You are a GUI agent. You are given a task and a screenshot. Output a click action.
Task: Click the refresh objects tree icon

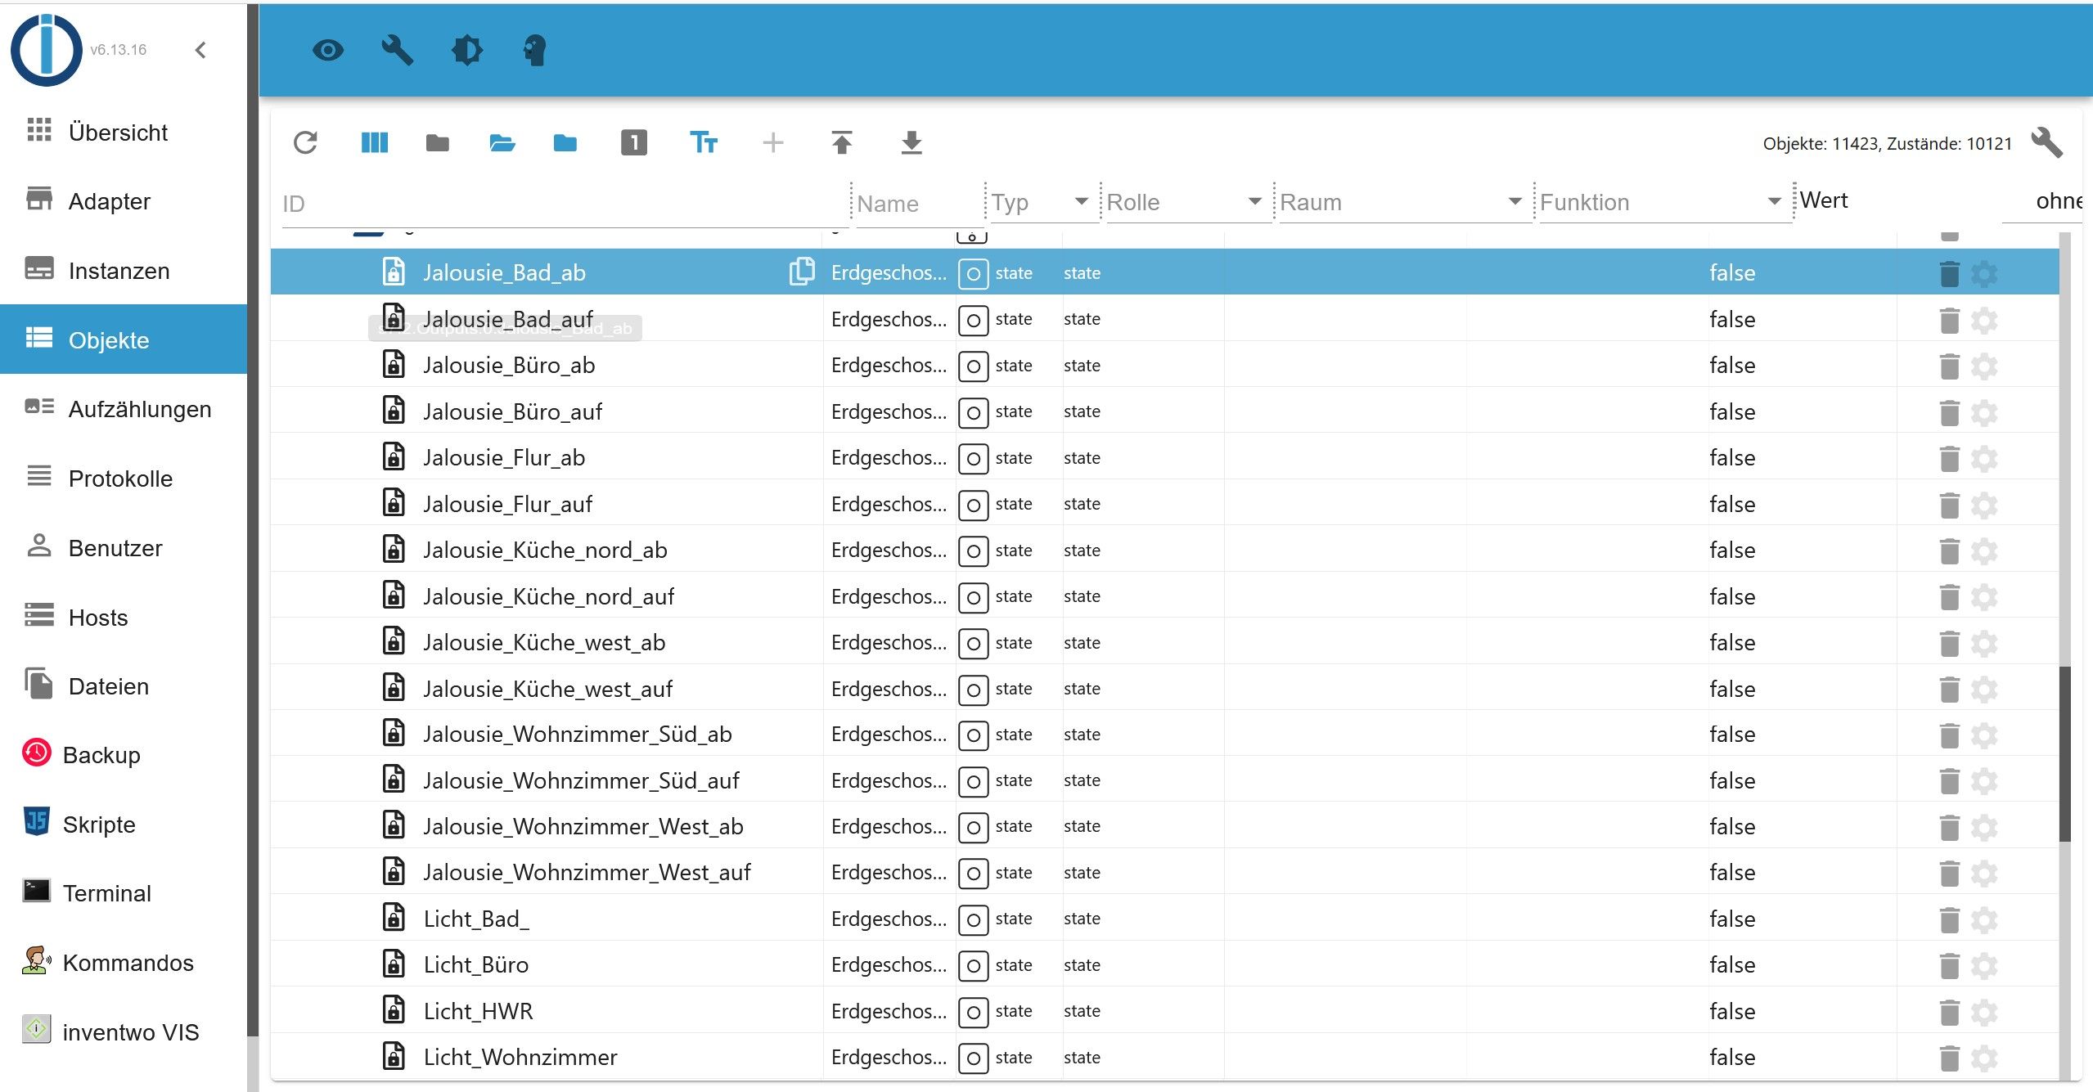[305, 143]
